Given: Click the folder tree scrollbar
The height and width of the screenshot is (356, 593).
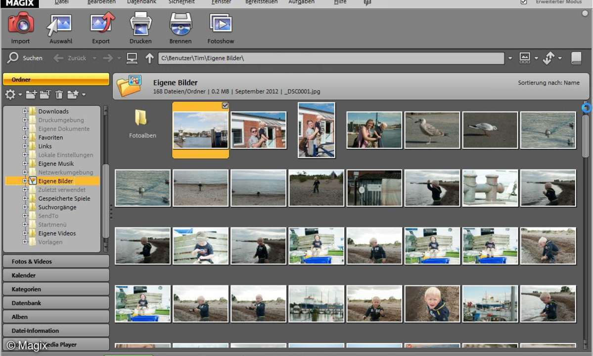Looking at the screenshot, I should point(105,200).
